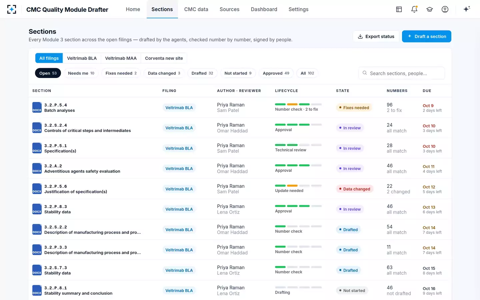Image resolution: width=480 pixels, height=300 pixels.
Task: Filter sections by Approved chip
Action: (276, 73)
